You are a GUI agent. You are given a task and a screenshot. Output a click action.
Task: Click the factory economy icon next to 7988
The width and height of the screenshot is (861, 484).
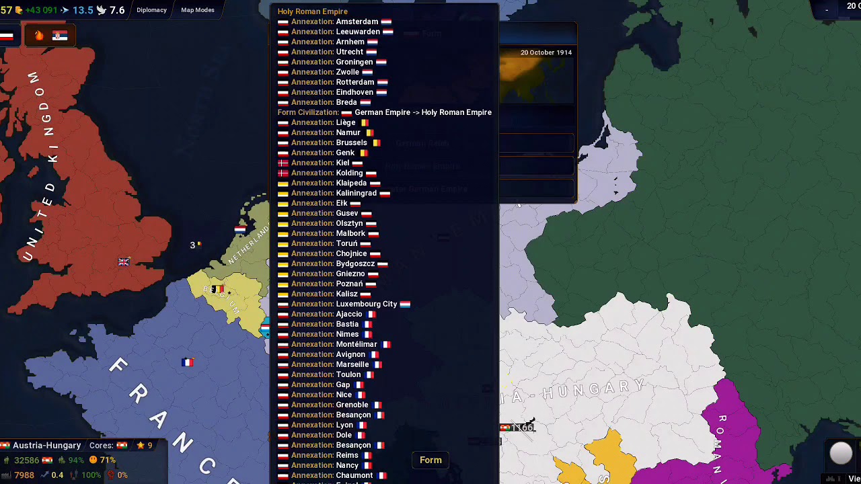(6, 475)
